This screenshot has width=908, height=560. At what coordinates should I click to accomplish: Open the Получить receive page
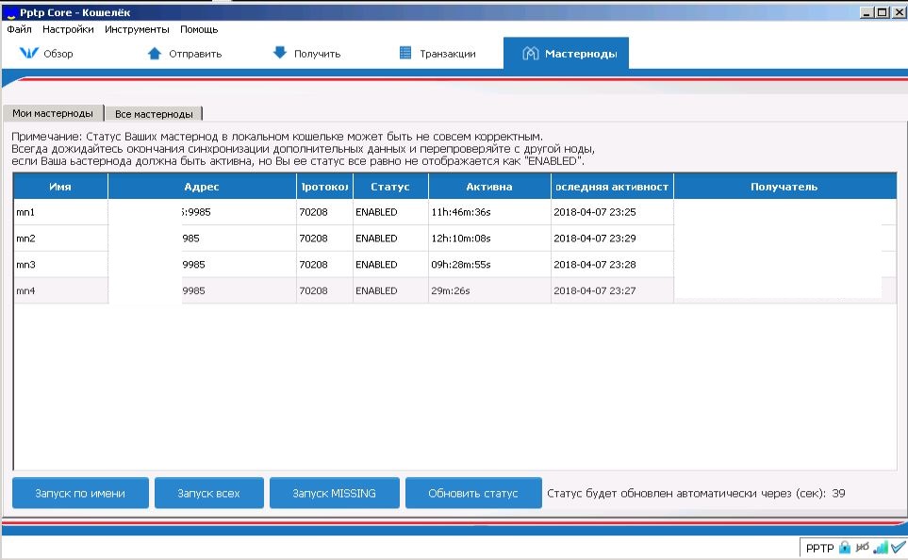306,54
